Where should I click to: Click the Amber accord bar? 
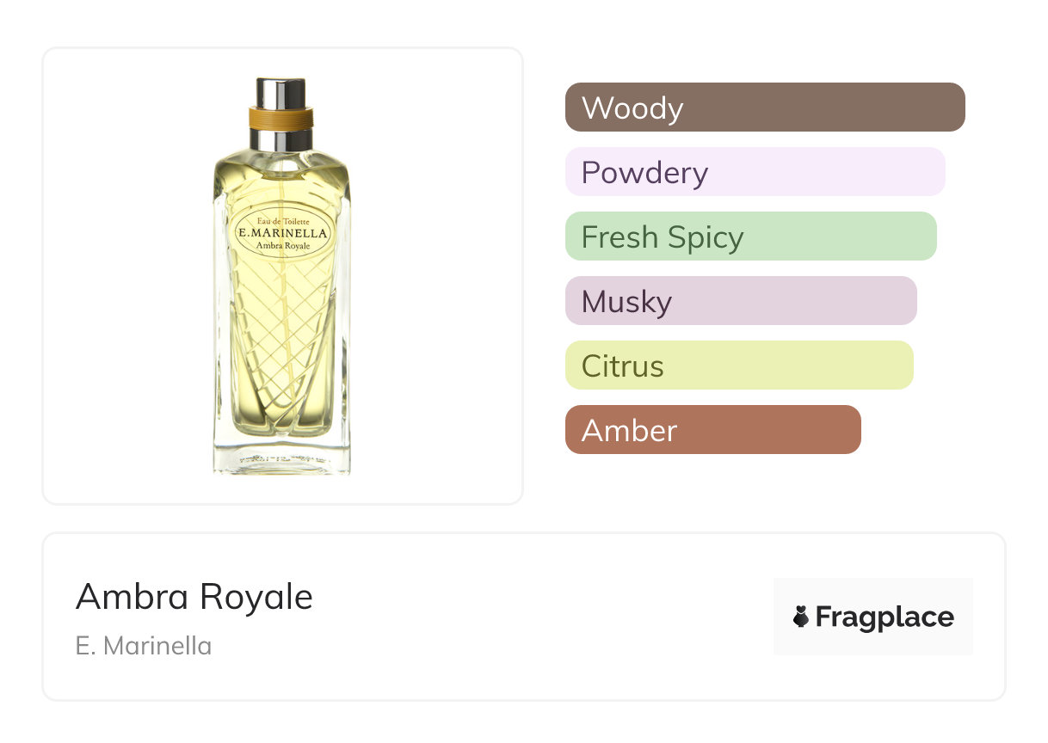point(712,430)
